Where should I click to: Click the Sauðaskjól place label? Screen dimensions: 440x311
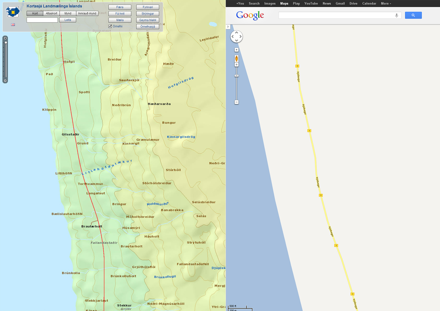point(129,80)
